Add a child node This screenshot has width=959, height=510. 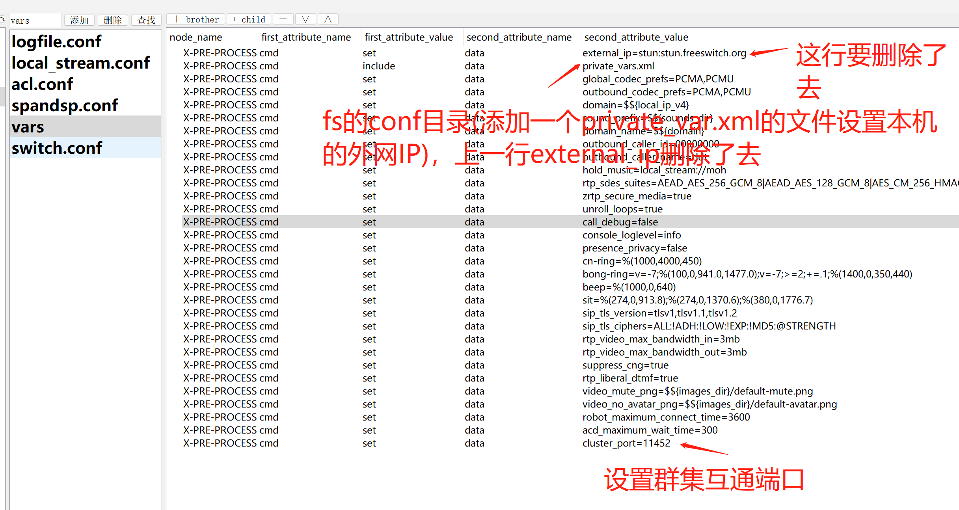click(249, 19)
